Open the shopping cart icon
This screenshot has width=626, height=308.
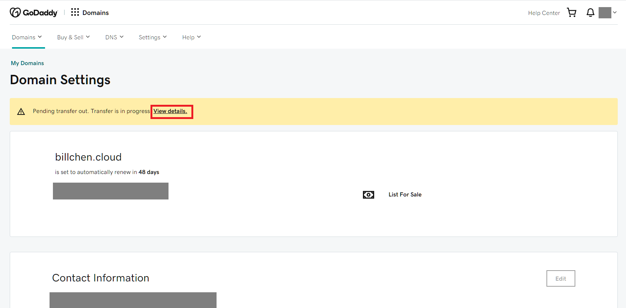tap(572, 13)
